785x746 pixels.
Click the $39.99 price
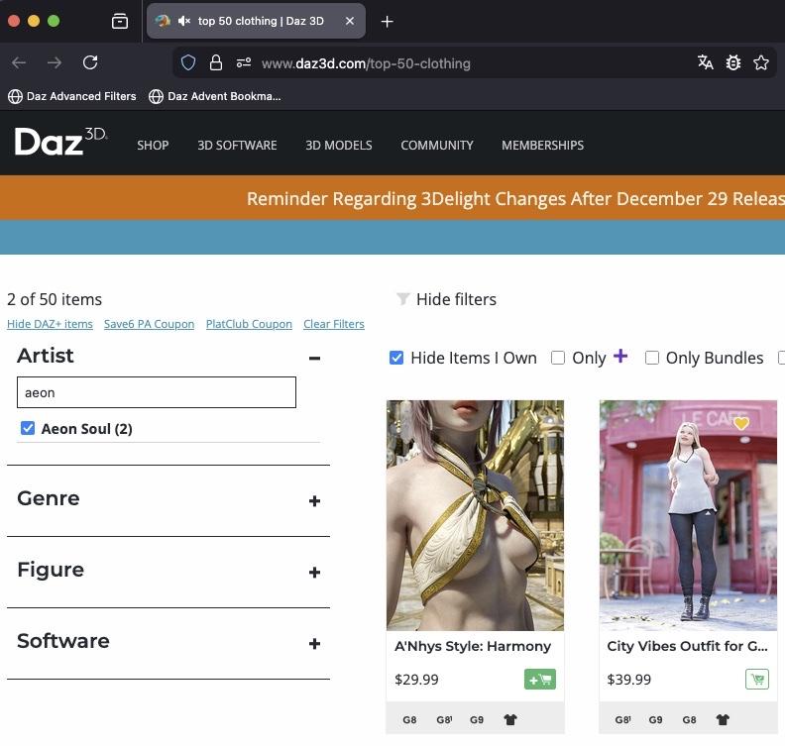pyautogui.click(x=628, y=680)
